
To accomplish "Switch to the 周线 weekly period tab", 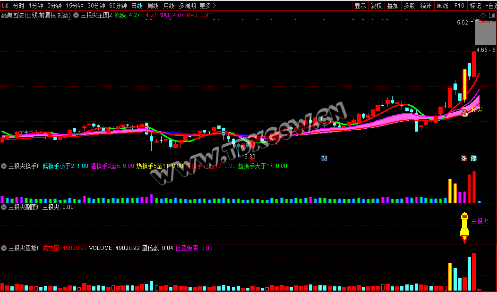I will tap(153, 6).
